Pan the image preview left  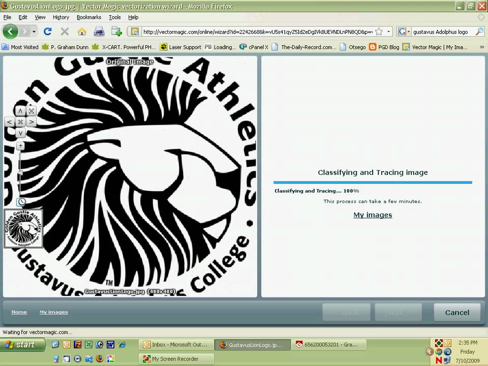10,122
